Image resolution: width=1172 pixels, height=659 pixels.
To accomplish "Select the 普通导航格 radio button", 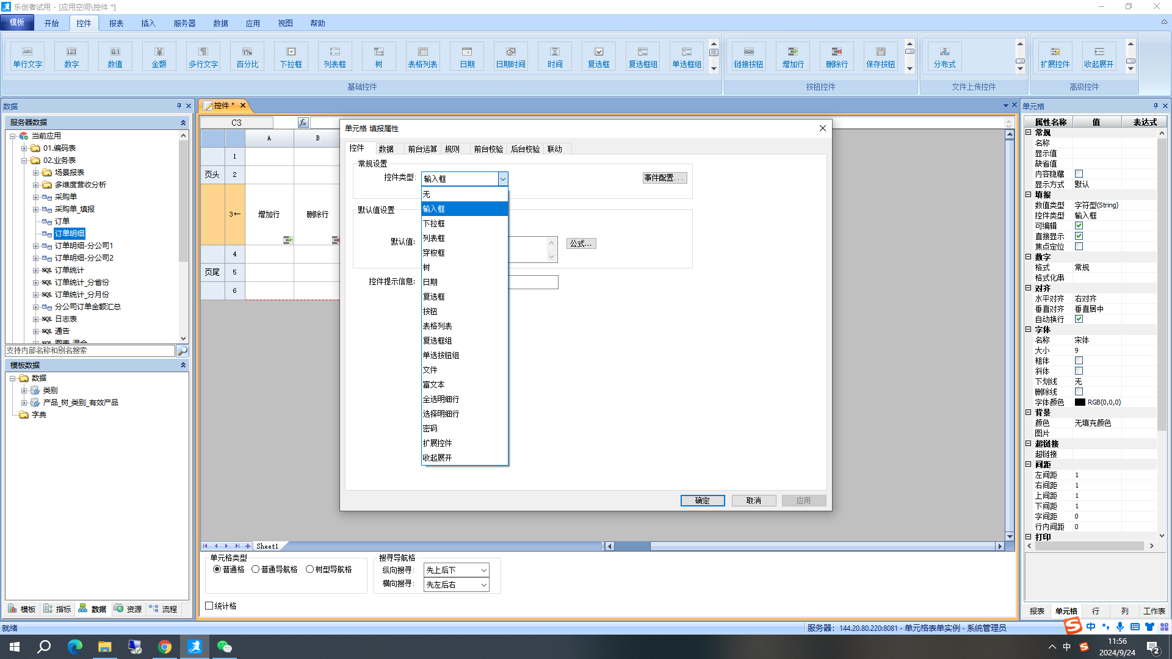I will point(256,569).
